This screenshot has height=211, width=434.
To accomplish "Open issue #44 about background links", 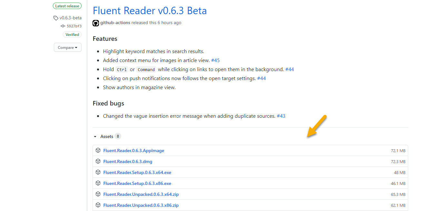I will [x=289, y=69].
